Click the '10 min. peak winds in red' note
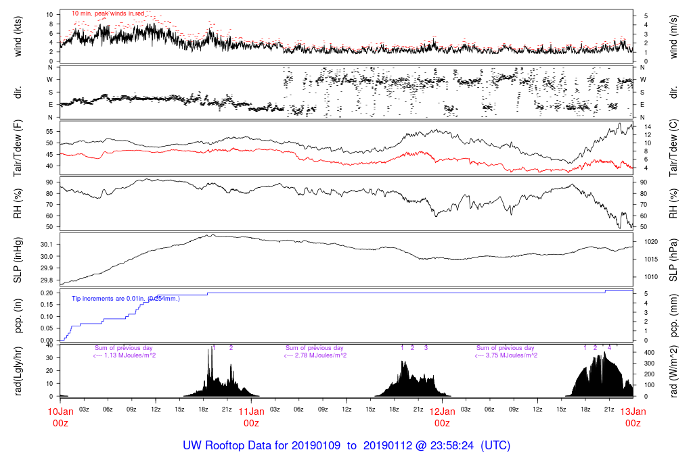Screen dimensions: 693x473 108,14
